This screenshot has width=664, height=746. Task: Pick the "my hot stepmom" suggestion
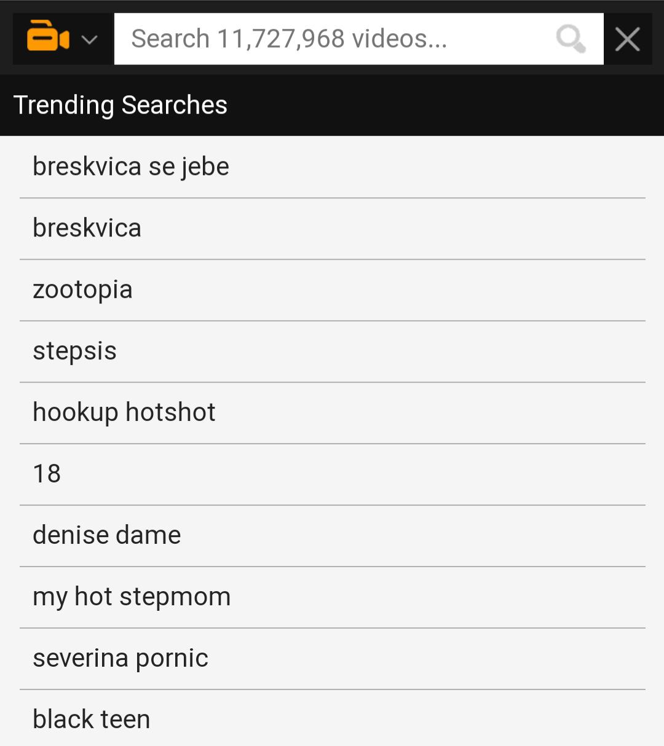(x=132, y=597)
